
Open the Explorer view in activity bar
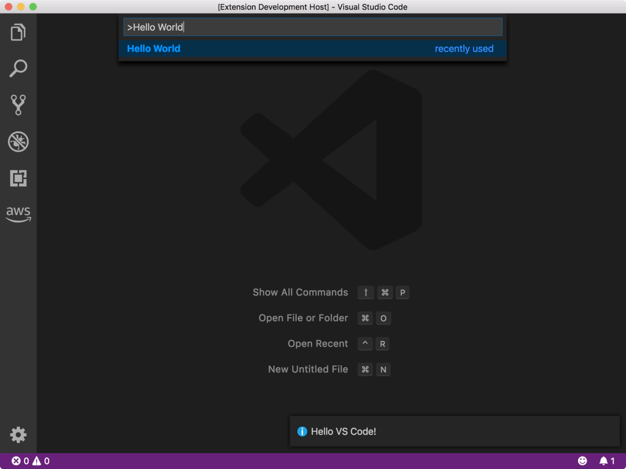[x=18, y=32]
